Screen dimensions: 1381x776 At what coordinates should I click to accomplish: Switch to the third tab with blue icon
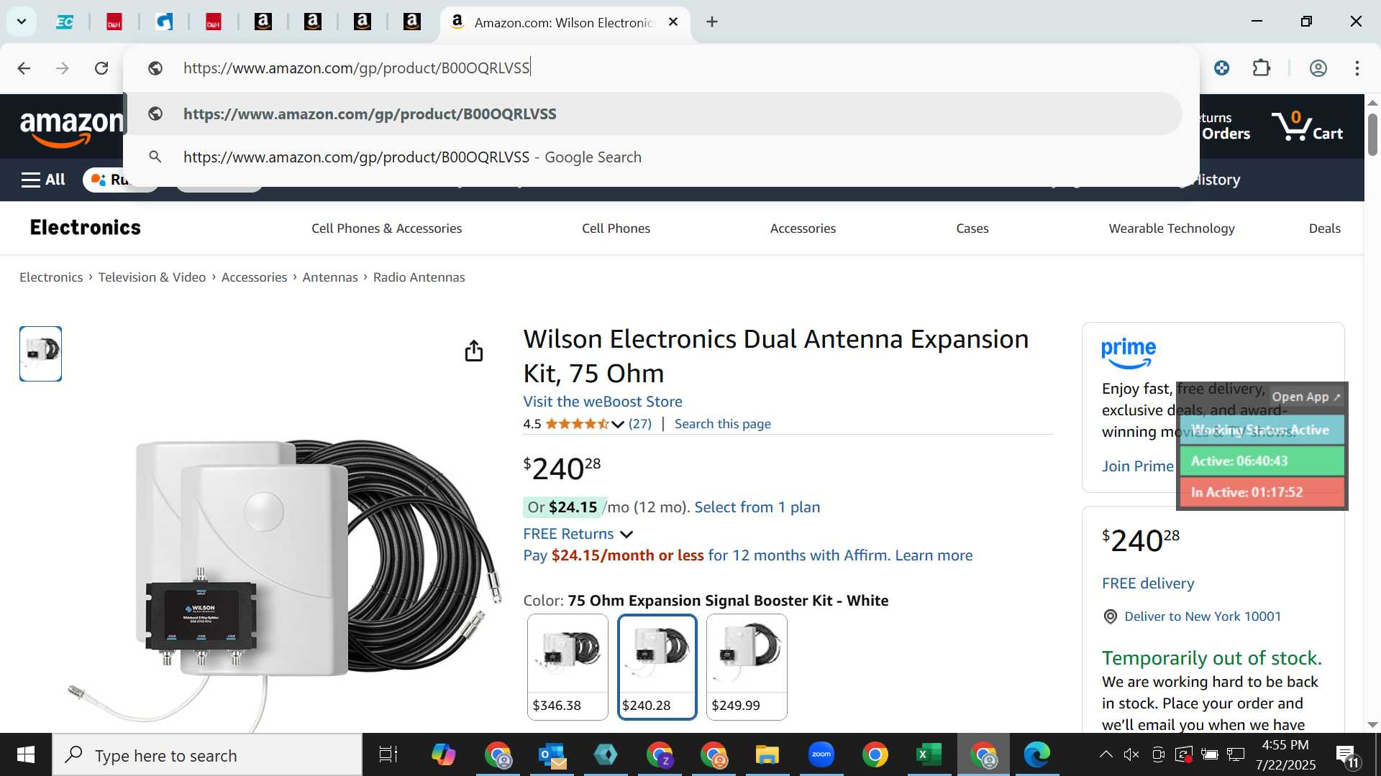tap(164, 22)
